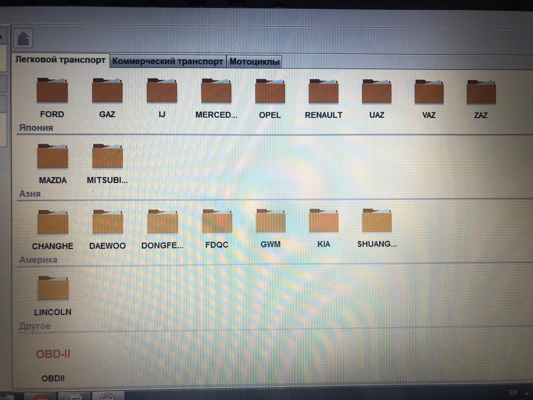The image size is (533, 400).
Task: Open the FORD folder
Action: pyautogui.click(x=52, y=91)
